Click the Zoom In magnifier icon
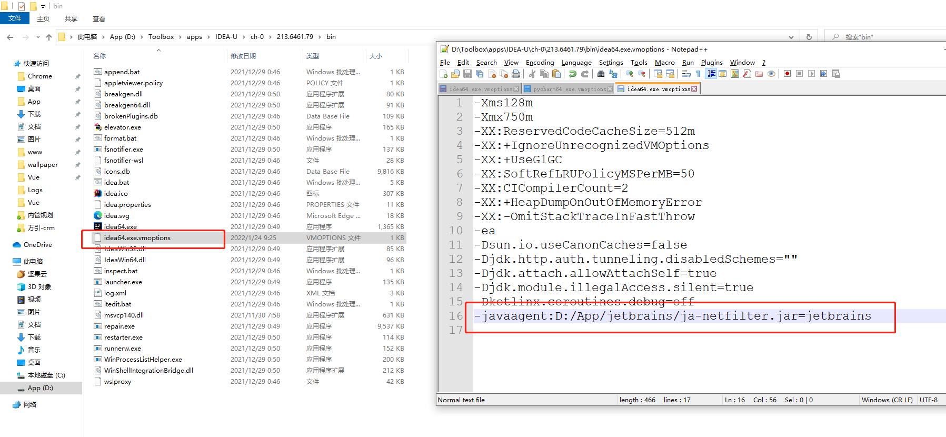The height and width of the screenshot is (437, 946). pos(629,74)
